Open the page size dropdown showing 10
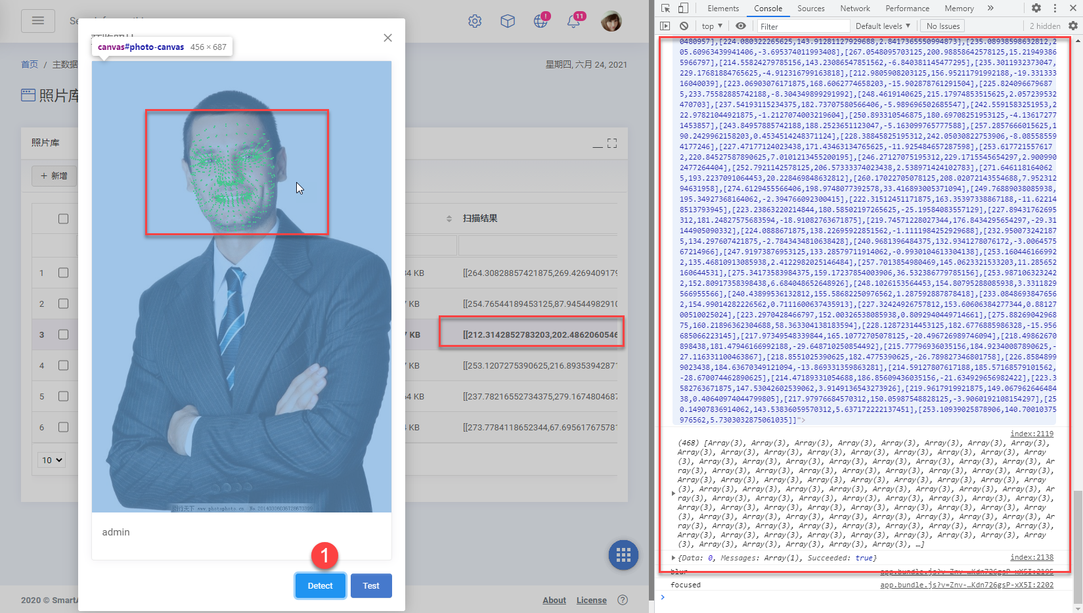The width and height of the screenshot is (1083, 613). (53, 460)
